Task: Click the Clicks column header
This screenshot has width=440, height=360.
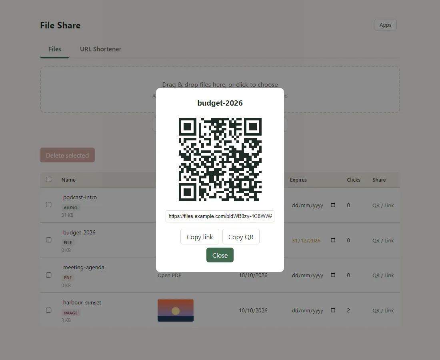Action: (x=354, y=180)
